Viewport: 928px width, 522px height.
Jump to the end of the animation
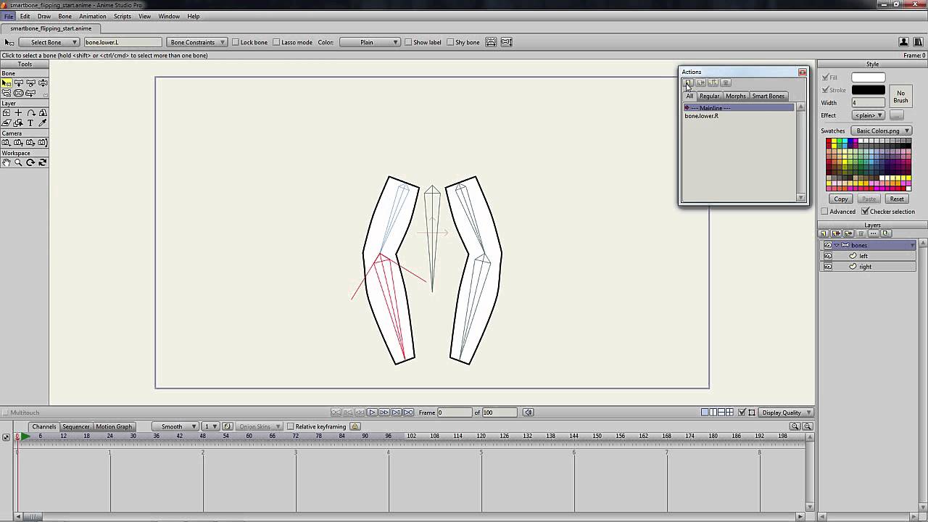point(408,413)
